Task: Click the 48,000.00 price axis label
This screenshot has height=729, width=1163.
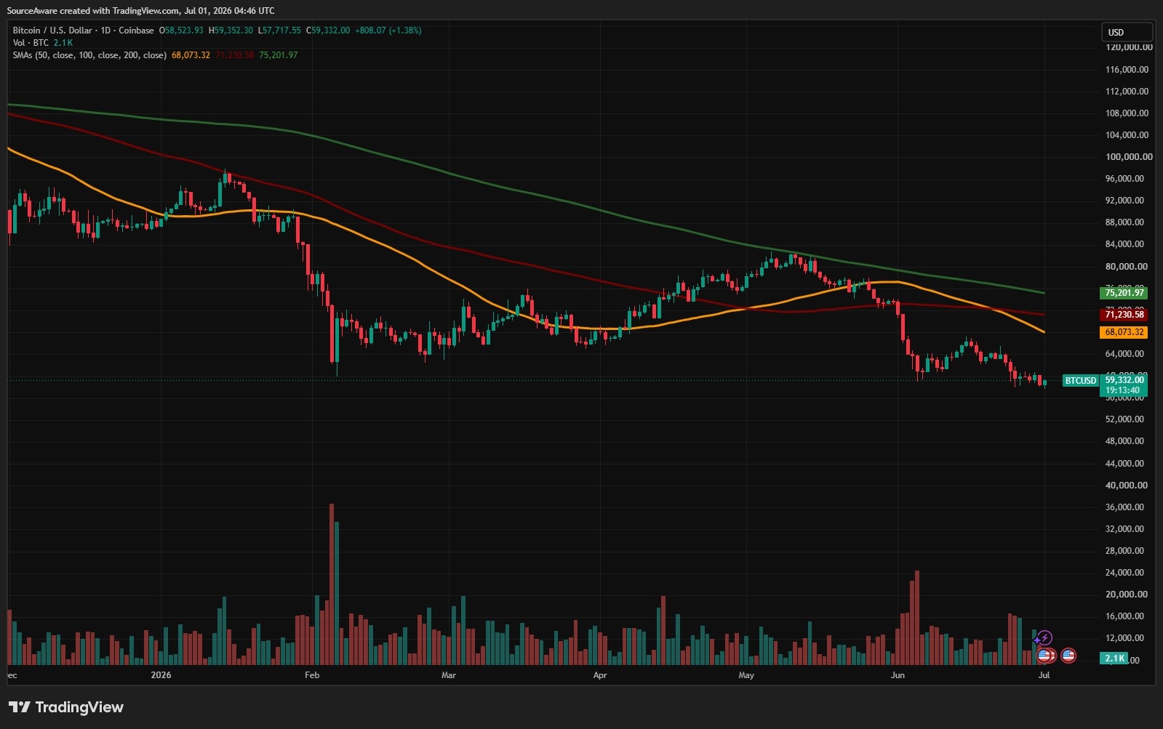Action: click(x=1124, y=441)
